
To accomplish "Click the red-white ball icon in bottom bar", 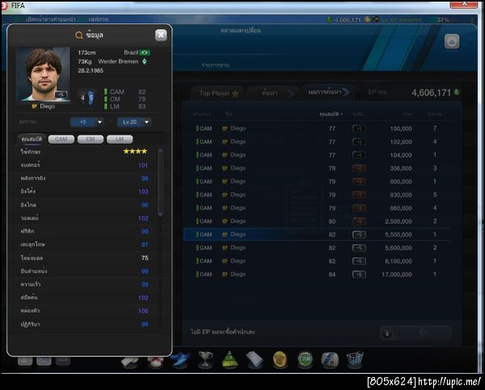I will (155, 363).
